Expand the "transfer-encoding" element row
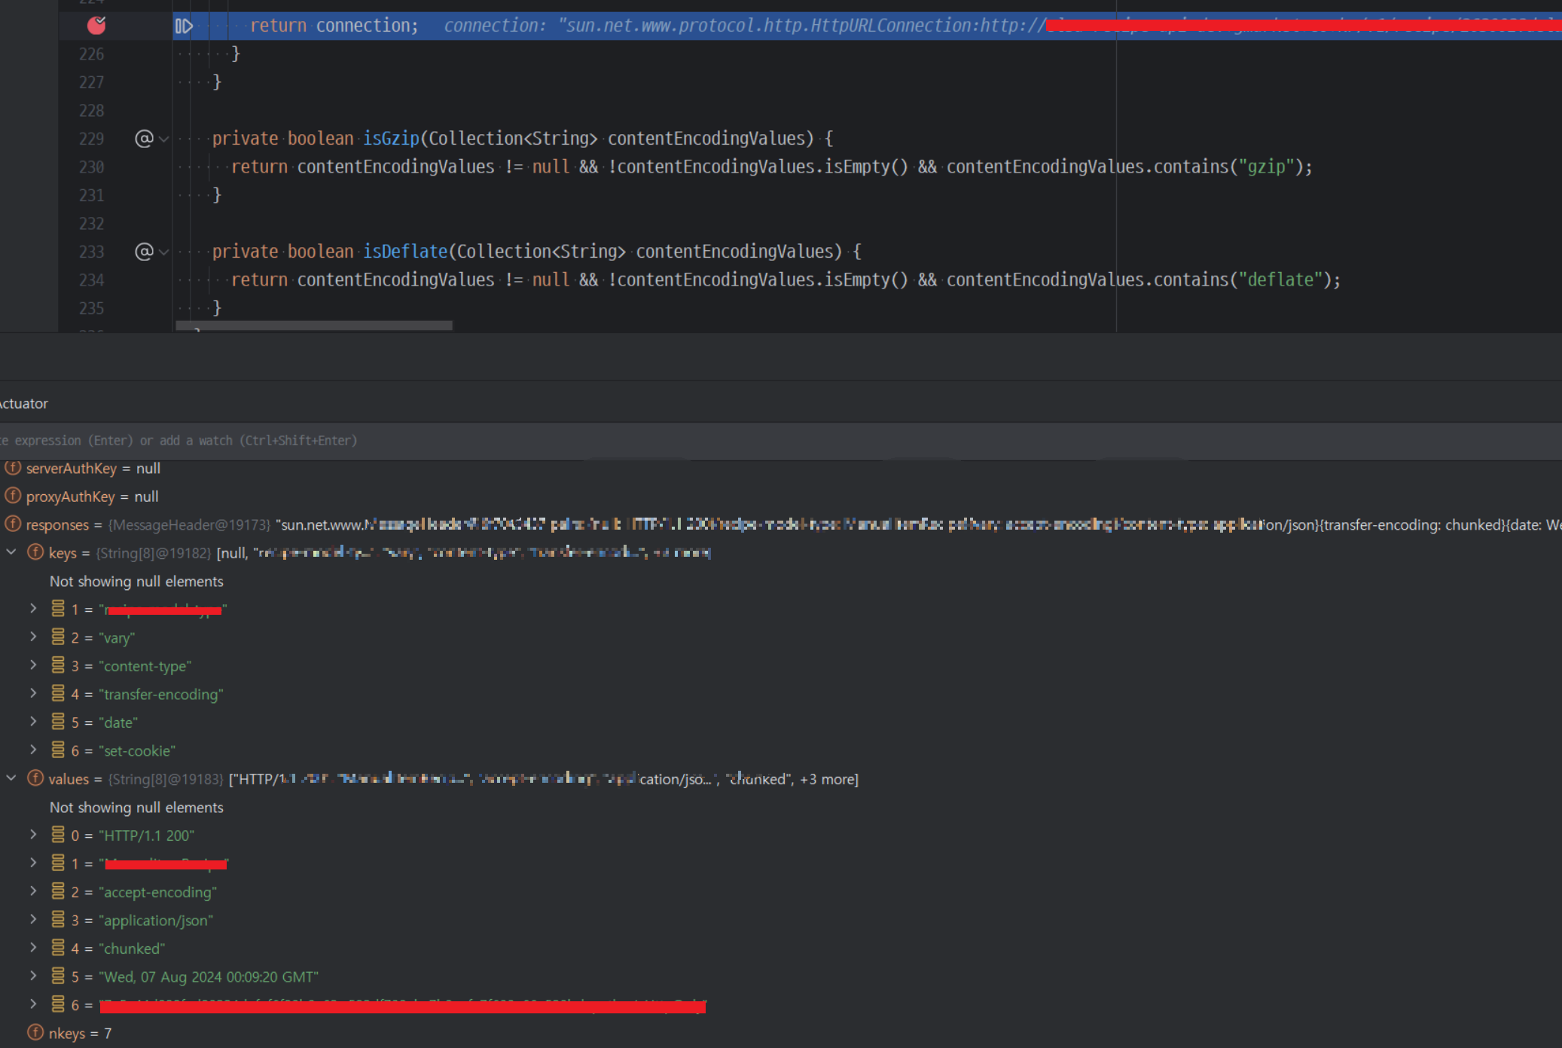1562x1048 pixels. 33,694
